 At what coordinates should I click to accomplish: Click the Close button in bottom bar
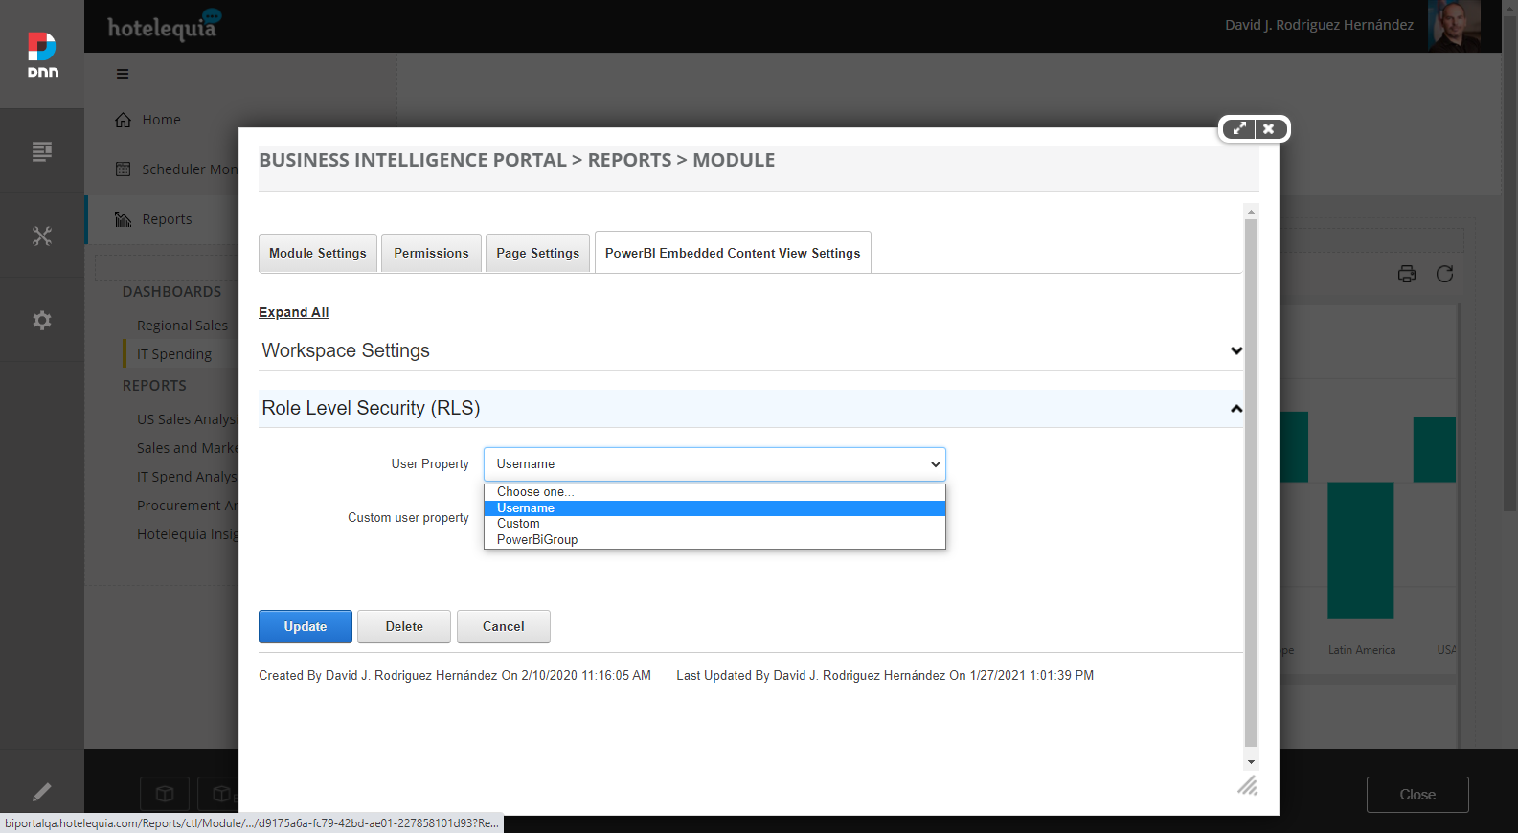(x=1417, y=795)
